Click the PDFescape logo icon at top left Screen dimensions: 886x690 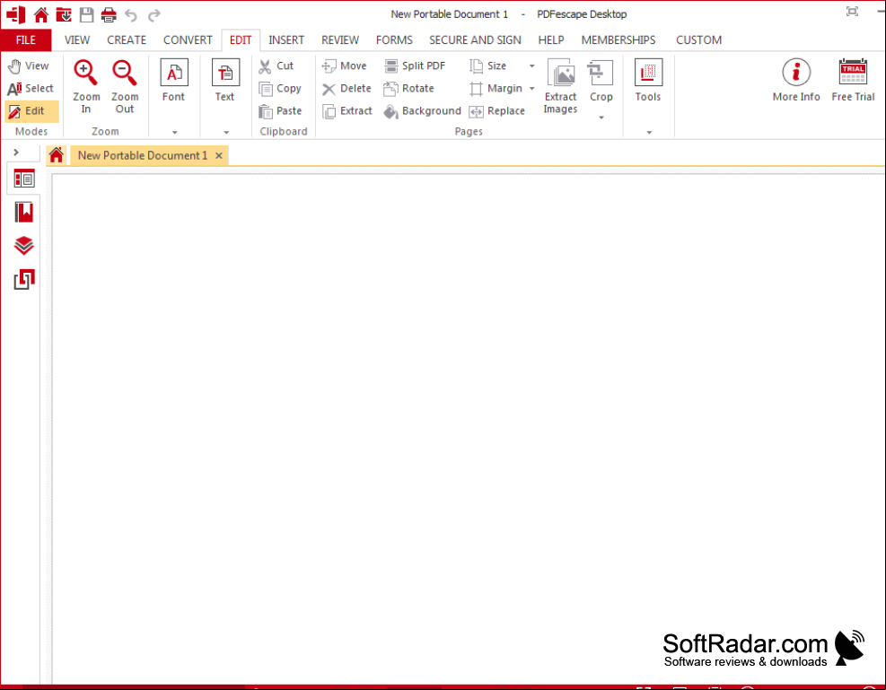pyautogui.click(x=16, y=14)
